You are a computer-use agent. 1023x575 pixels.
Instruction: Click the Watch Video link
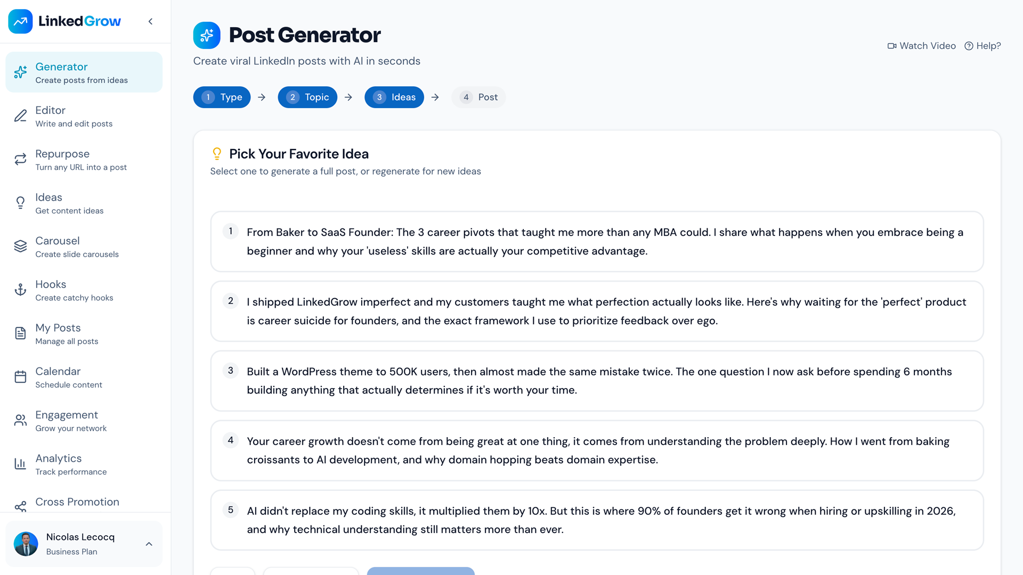(x=922, y=46)
